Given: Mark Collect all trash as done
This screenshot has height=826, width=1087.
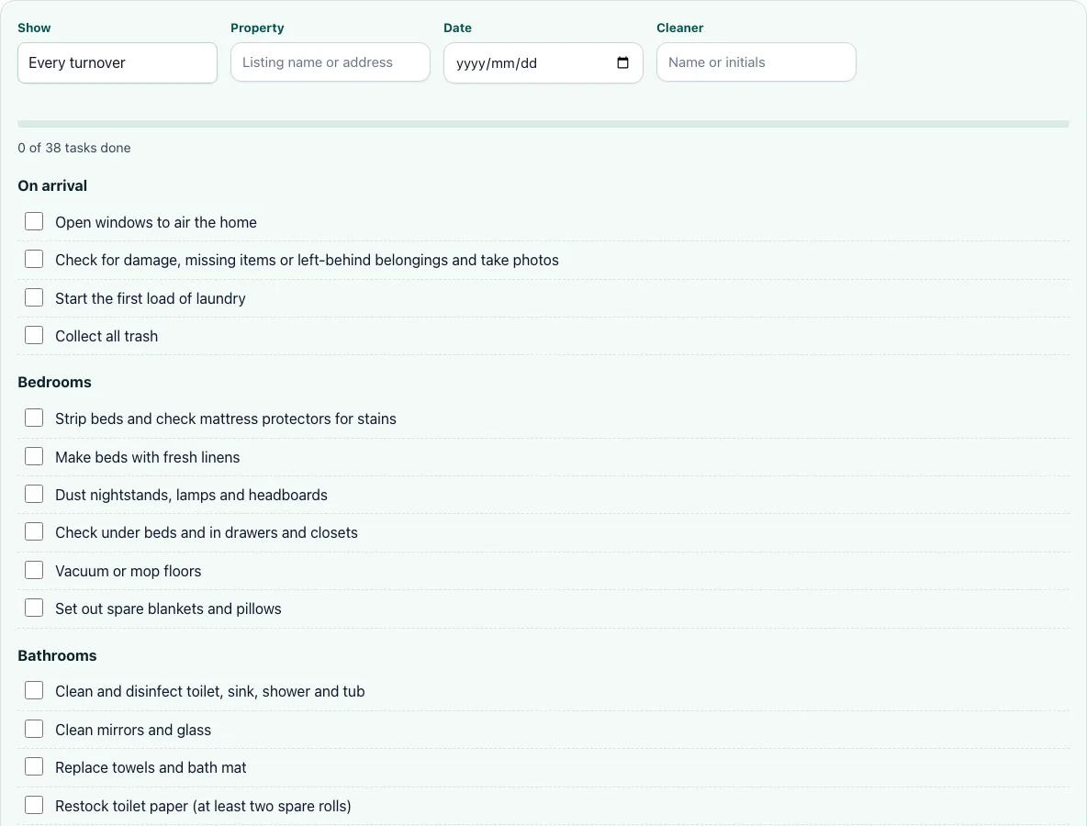Looking at the screenshot, I should coord(34,335).
